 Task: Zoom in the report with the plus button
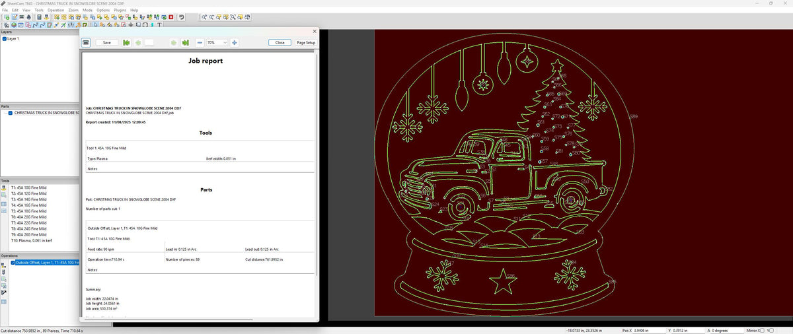(235, 42)
